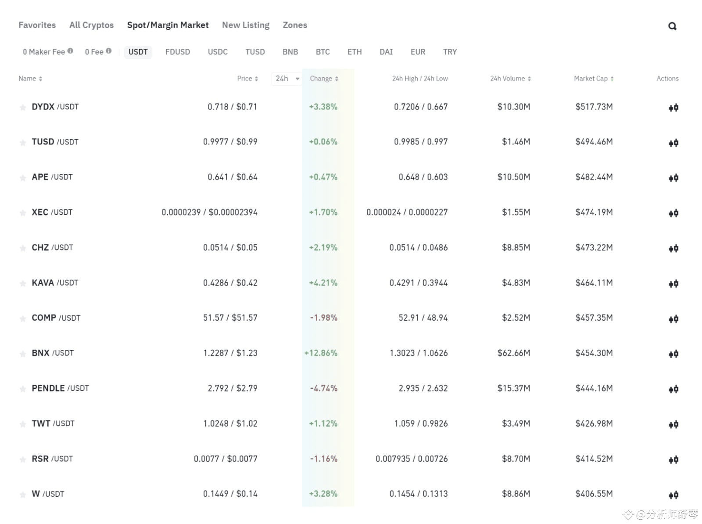
Task: Sort the table by 24h Volume
Action: 511,79
